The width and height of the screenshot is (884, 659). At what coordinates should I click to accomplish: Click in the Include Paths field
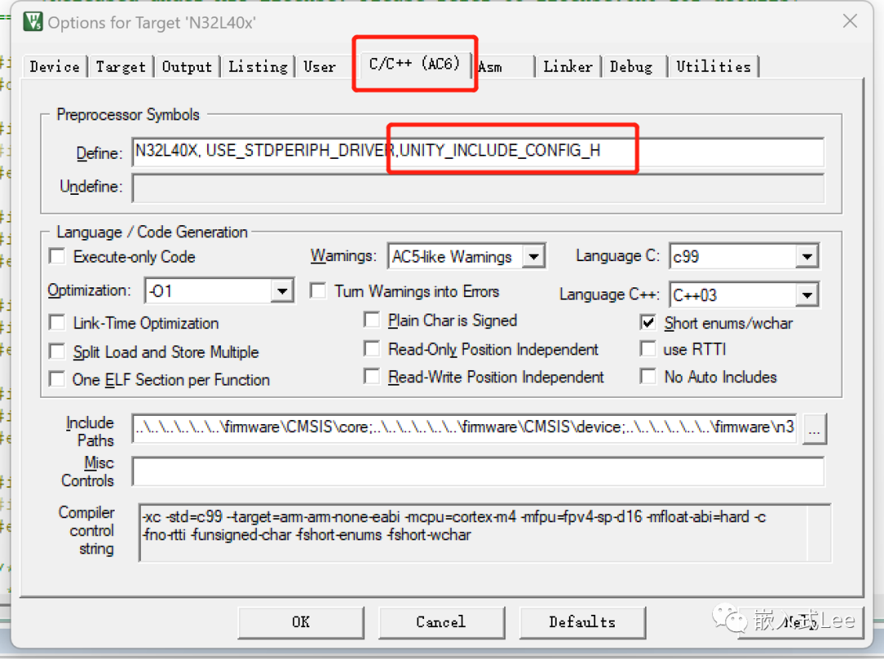(x=465, y=428)
